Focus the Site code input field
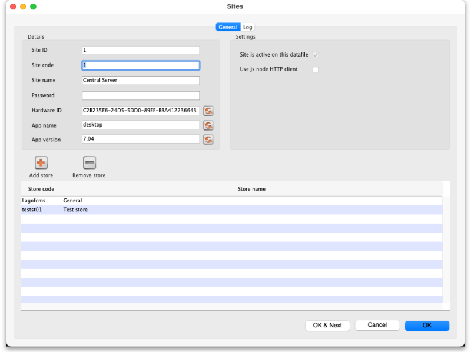 (x=141, y=65)
